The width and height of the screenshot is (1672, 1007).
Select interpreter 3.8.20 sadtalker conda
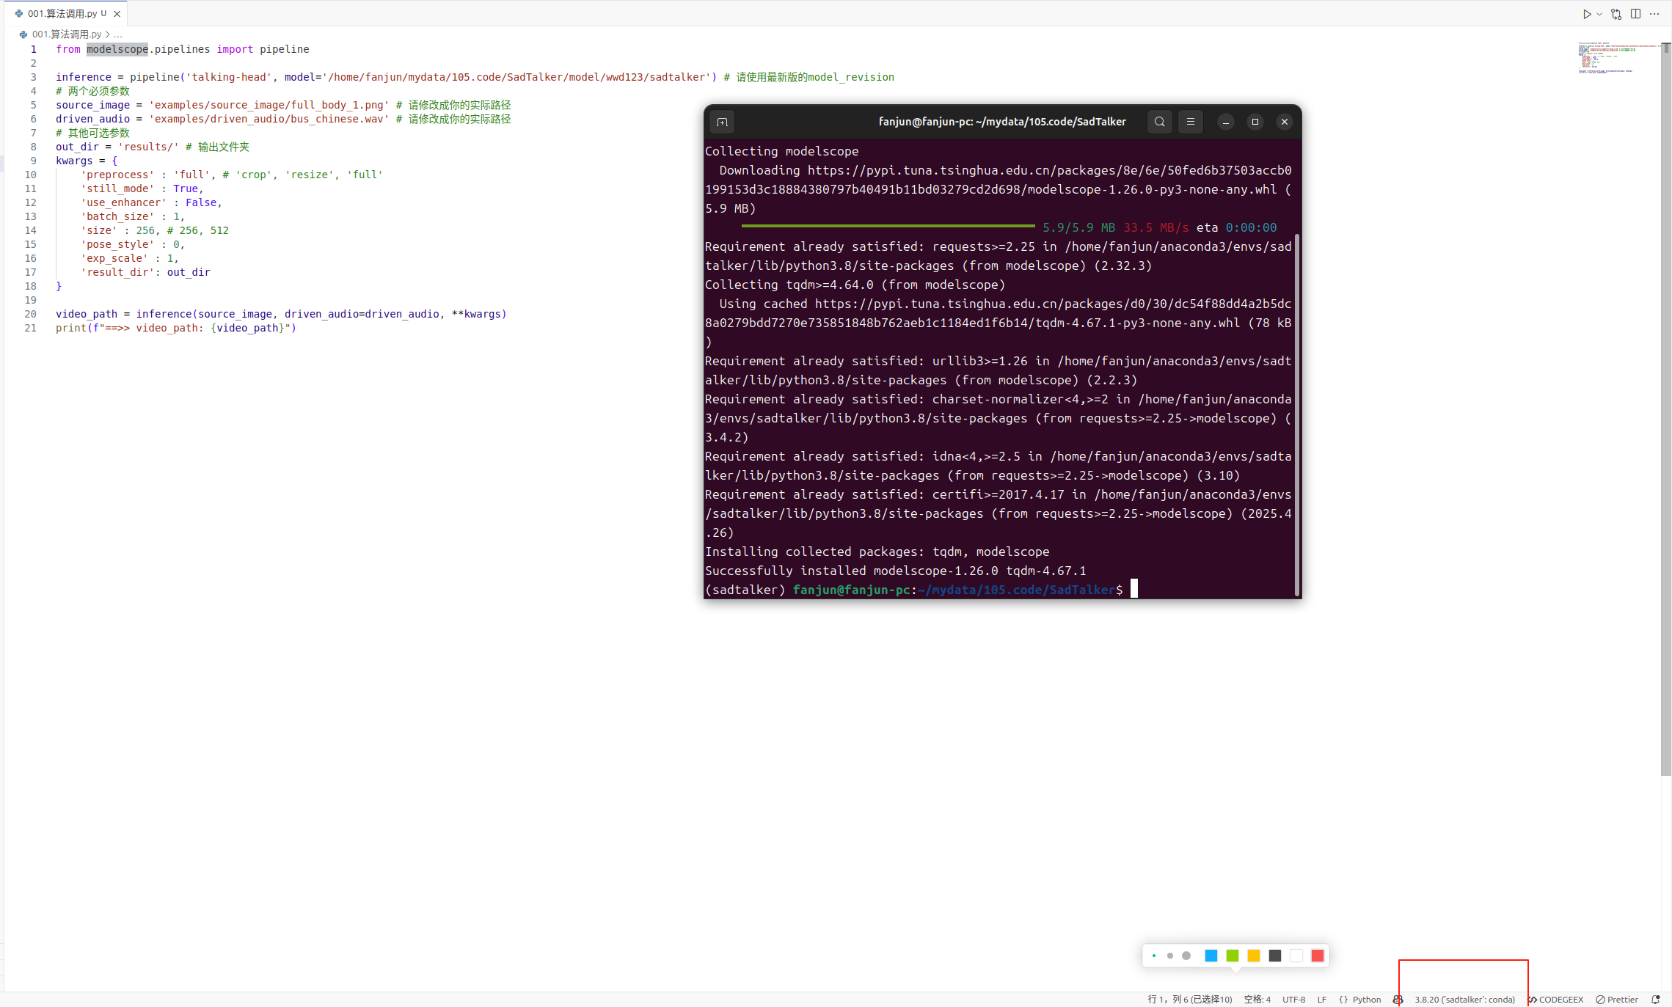coord(1465,1000)
